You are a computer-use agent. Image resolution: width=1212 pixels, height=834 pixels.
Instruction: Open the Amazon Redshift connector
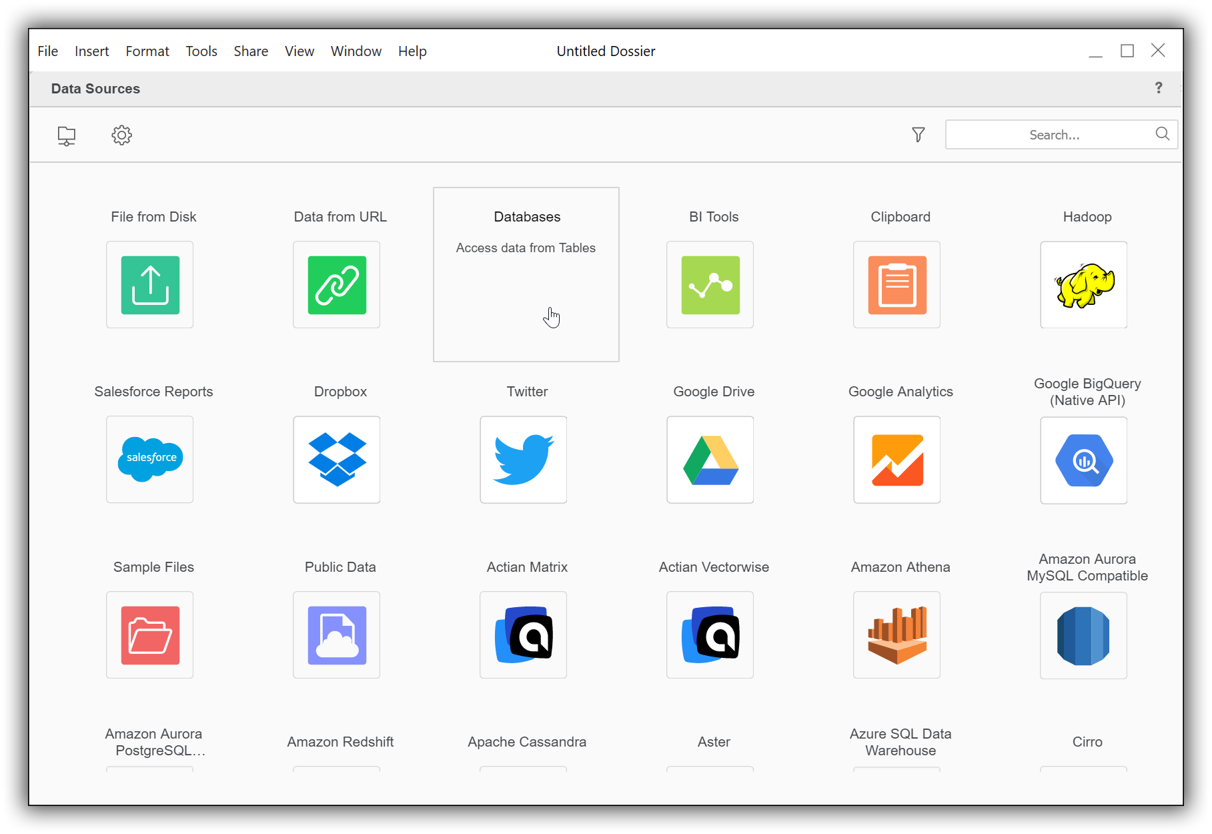[340, 741]
